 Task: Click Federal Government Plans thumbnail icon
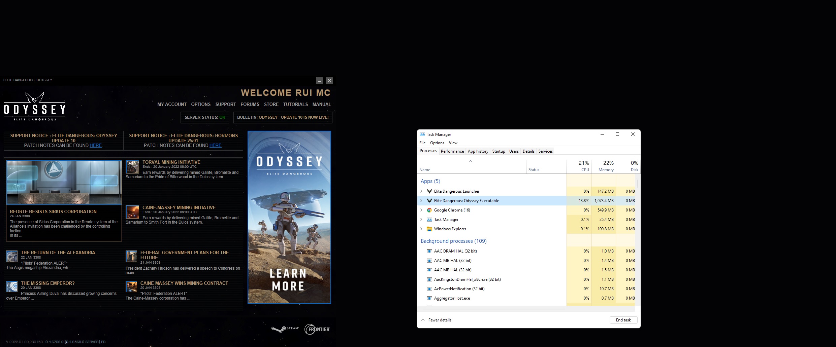coord(131,256)
